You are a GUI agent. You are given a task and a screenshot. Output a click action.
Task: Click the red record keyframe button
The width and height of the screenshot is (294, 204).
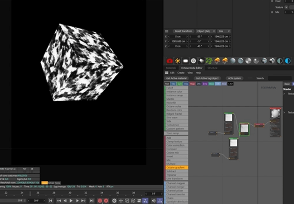[100, 201]
